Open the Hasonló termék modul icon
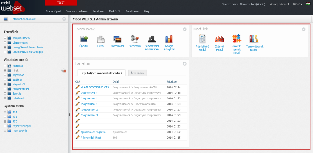This screenshot has width=313, height=153. [236, 39]
